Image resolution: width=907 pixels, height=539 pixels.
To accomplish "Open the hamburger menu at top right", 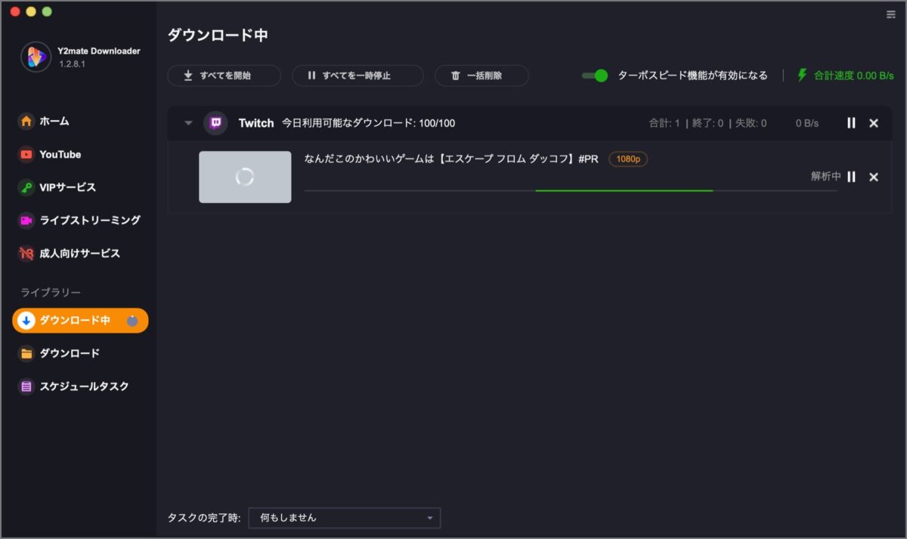I will pyautogui.click(x=890, y=14).
